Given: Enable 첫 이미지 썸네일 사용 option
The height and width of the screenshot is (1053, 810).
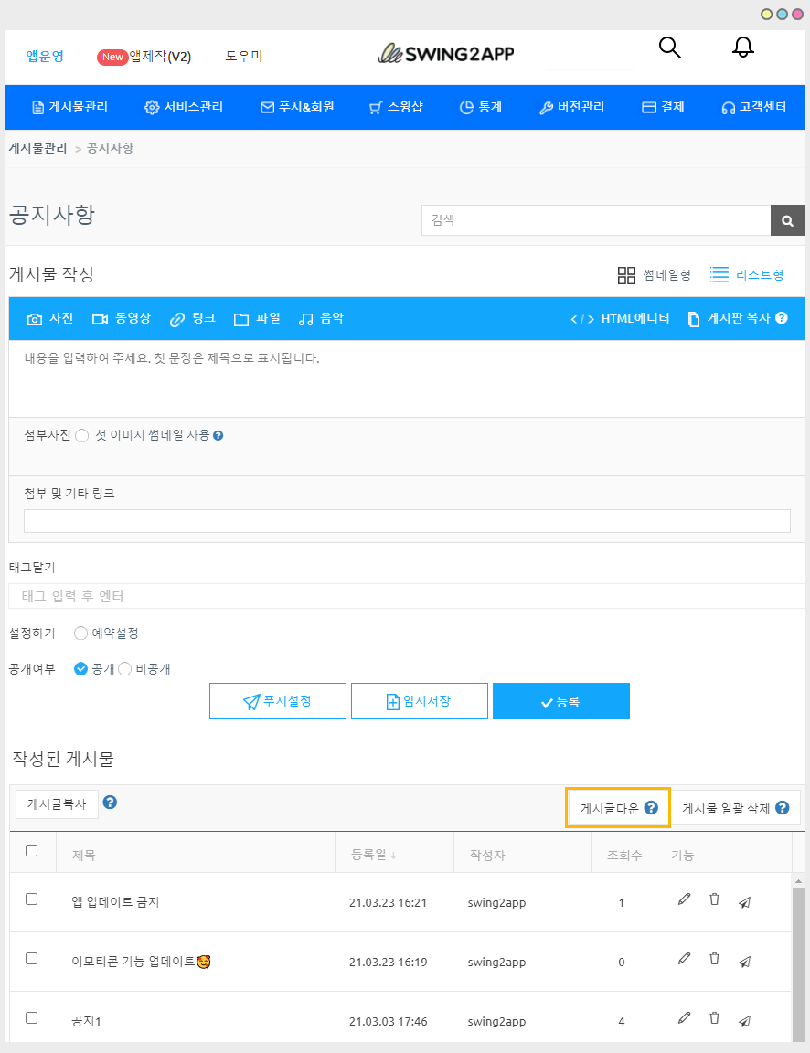Looking at the screenshot, I should (x=81, y=436).
